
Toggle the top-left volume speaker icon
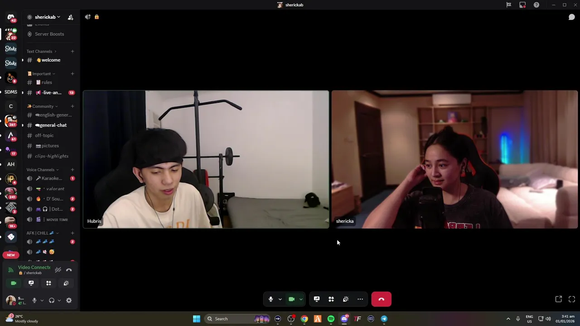[x=87, y=17]
